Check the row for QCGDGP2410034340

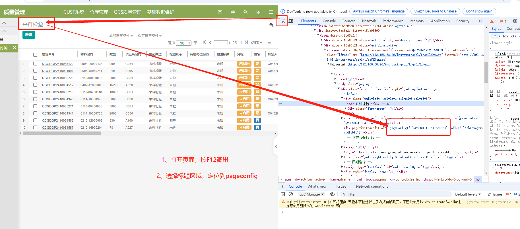click(35, 99)
